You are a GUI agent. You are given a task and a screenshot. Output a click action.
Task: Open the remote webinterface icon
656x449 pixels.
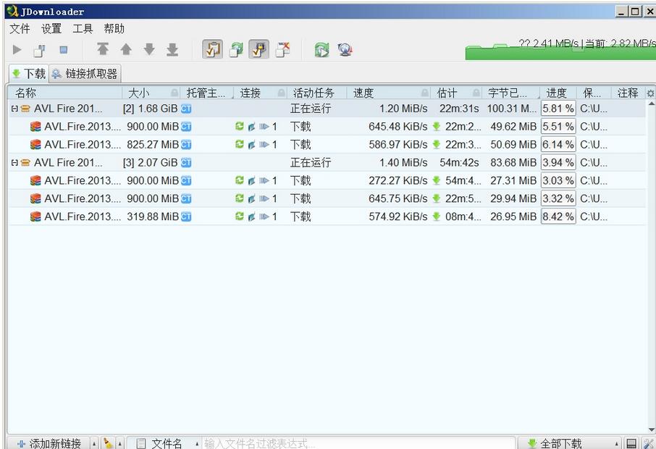(x=345, y=49)
